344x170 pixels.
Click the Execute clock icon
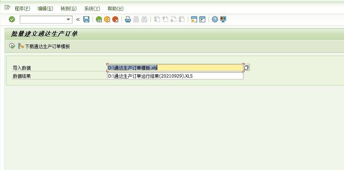12,46
